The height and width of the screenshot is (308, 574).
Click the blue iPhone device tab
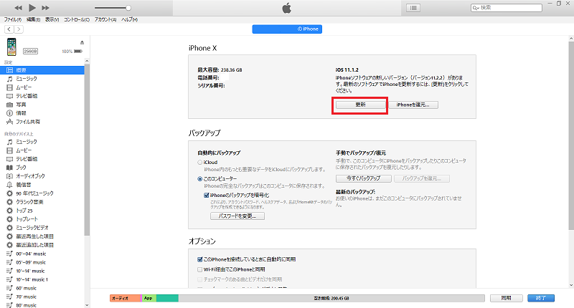pos(287,29)
